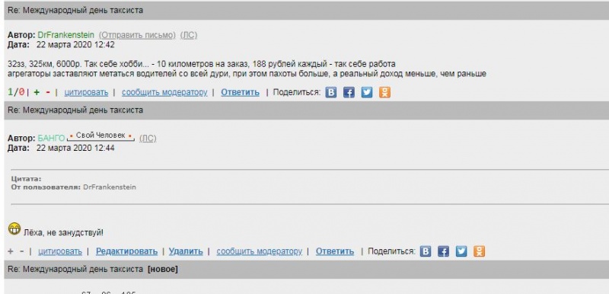The height and width of the screenshot is (294, 609).
Task: Downvote DrFrankenstein's post with red minus
Action: click(48, 92)
